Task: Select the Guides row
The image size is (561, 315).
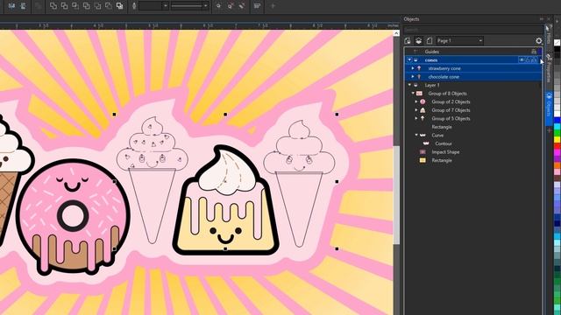Action: [473, 52]
